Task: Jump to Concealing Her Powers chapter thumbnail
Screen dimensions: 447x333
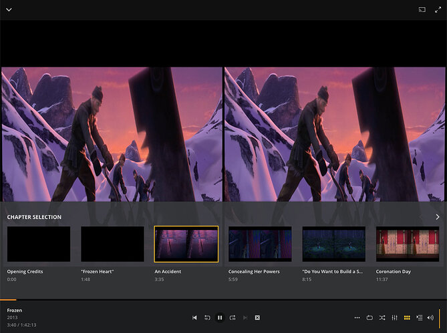Action: tap(260, 244)
